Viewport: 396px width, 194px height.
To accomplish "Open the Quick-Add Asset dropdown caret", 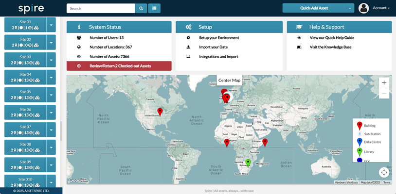I will 350,8.
